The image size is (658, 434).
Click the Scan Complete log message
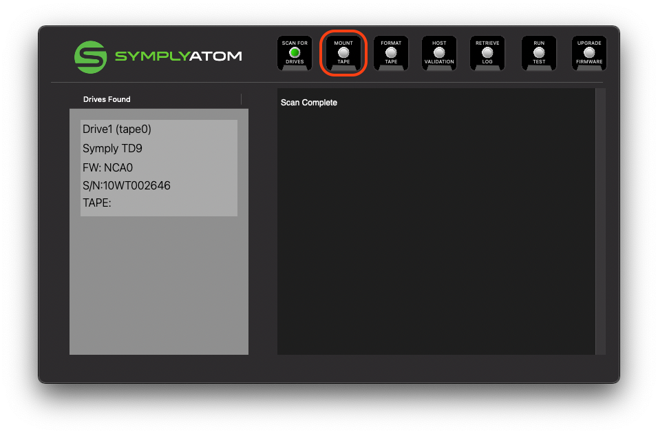pos(309,103)
